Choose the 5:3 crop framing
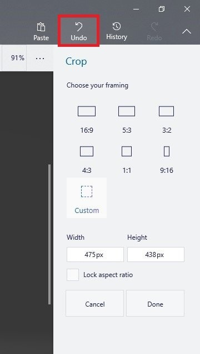The image size is (200, 354). click(x=127, y=119)
